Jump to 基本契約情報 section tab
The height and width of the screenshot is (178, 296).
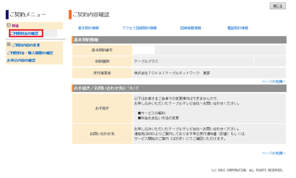pos(88,28)
